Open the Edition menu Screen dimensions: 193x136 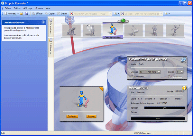pos(17,8)
